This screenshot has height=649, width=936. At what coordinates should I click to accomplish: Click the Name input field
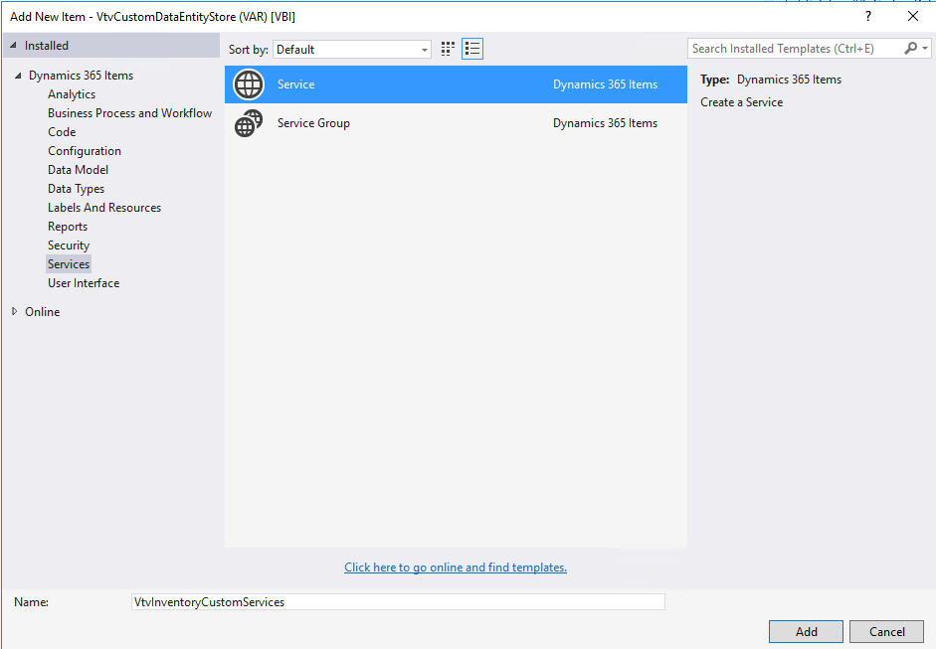(398, 602)
